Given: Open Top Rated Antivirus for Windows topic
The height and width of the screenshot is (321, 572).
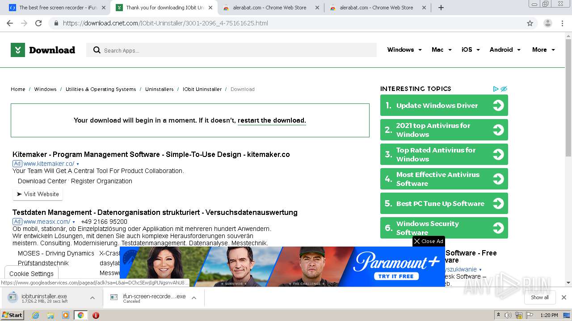Looking at the screenshot, I should 444,154.
